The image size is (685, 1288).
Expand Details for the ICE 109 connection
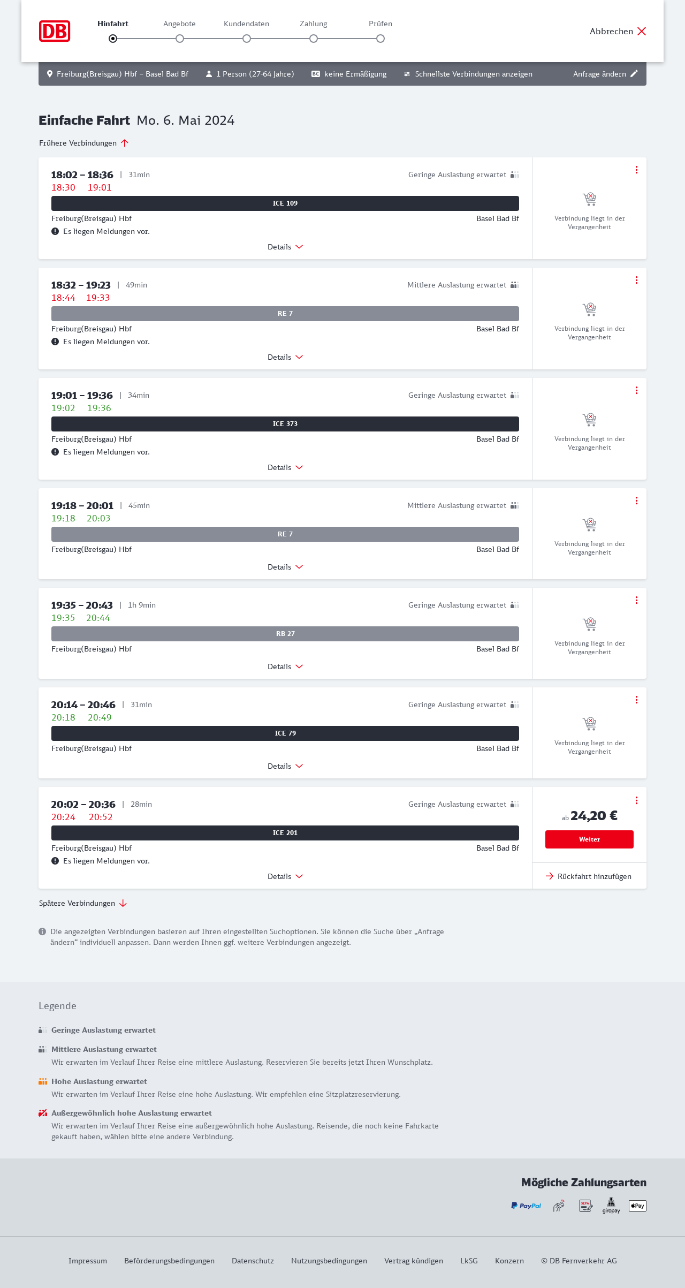point(285,247)
